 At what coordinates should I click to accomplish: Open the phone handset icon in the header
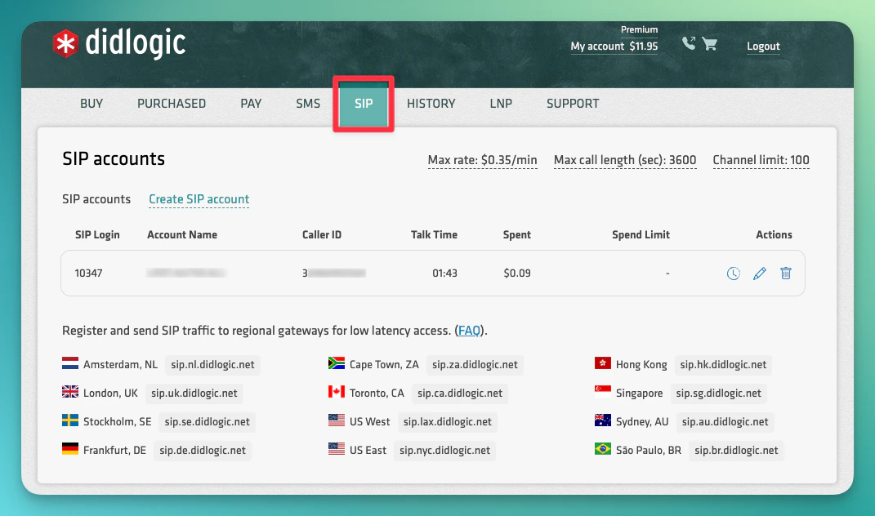pos(688,42)
